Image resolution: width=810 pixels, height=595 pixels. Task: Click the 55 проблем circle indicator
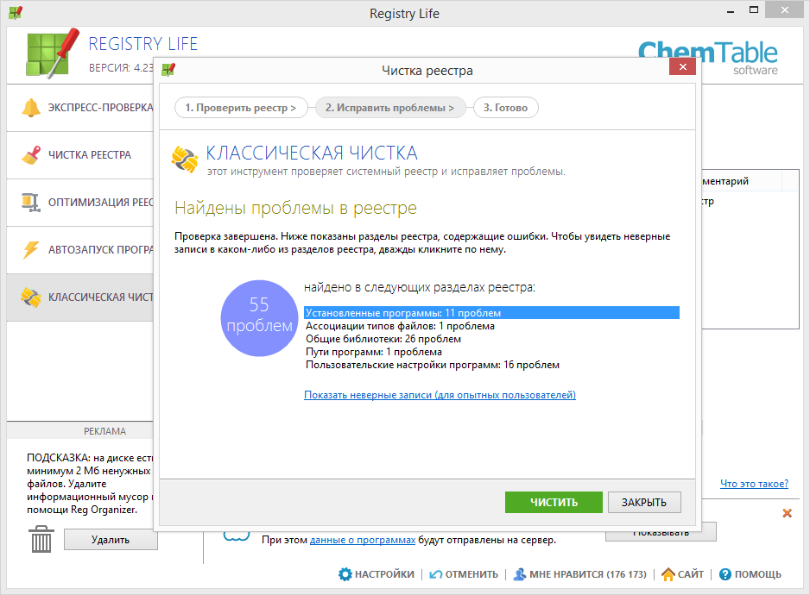click(259, 318)
